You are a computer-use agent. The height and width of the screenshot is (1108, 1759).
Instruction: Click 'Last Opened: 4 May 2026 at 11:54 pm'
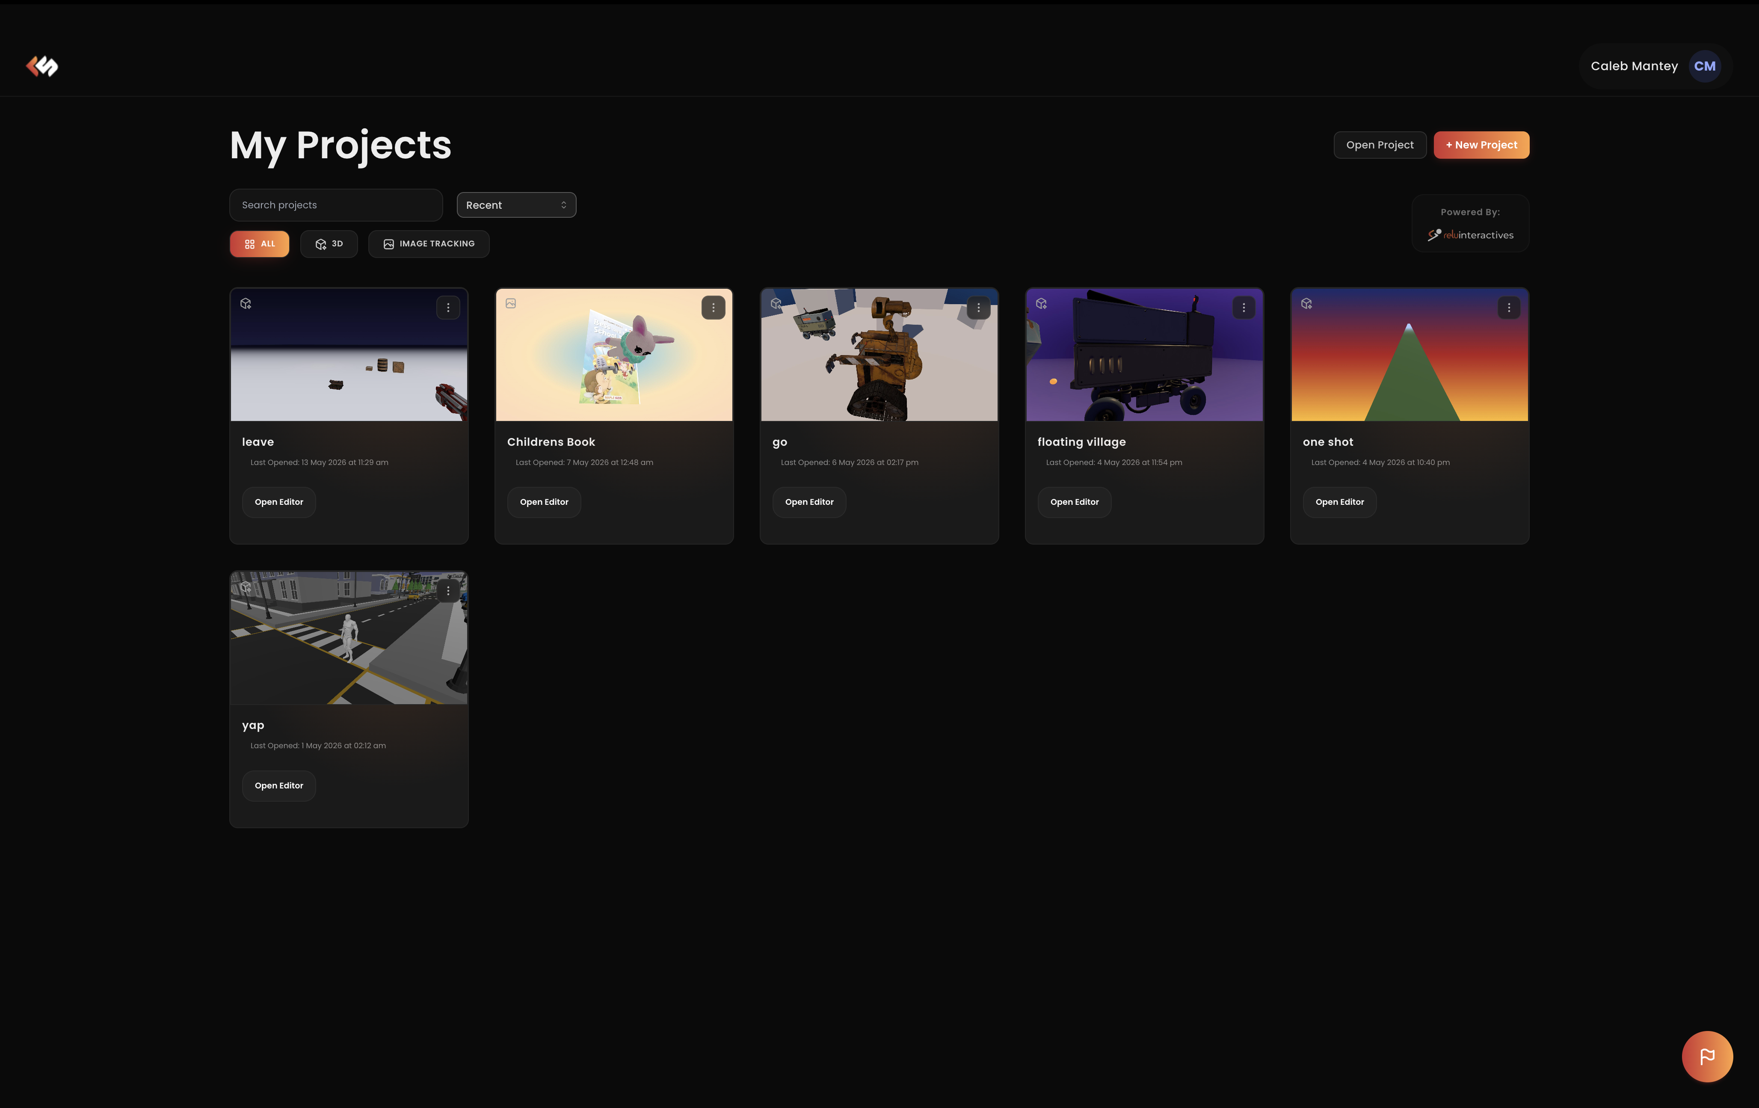[x=1114, y=462]
